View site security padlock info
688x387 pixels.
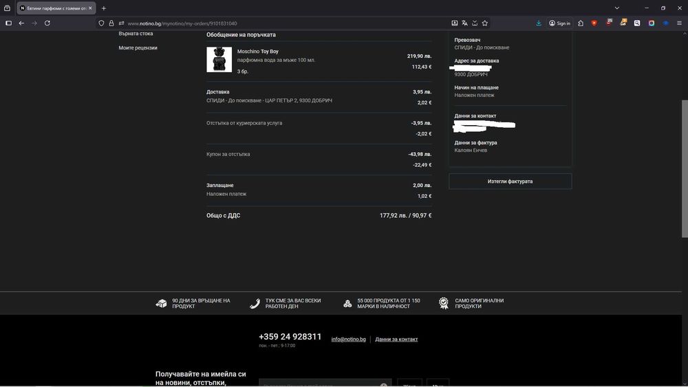click(x=111, y=23)
